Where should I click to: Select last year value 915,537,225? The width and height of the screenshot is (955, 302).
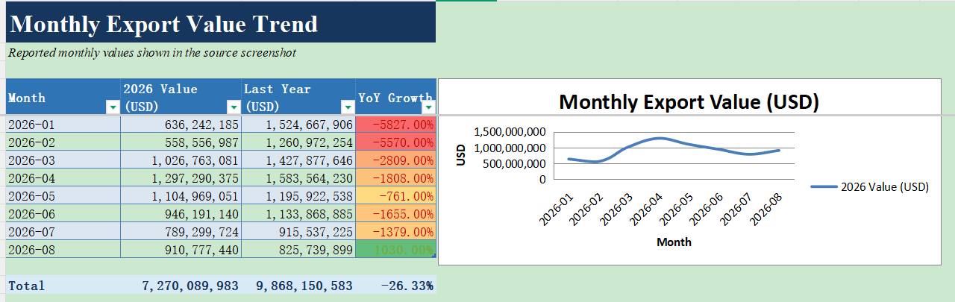298,232
